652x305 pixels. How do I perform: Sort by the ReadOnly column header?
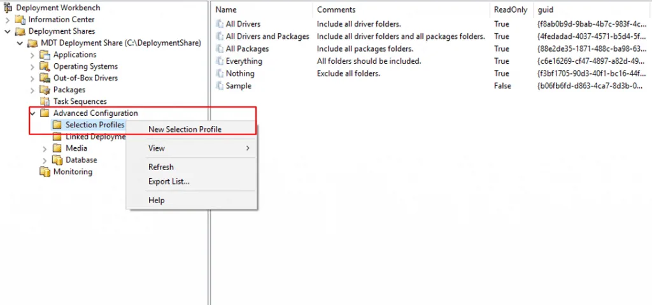(511, 10)
